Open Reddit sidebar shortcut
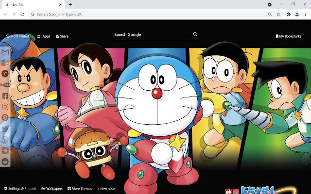The width and height of the screenshot is (311, 194). pyautogui.click(x=5, y=162)
